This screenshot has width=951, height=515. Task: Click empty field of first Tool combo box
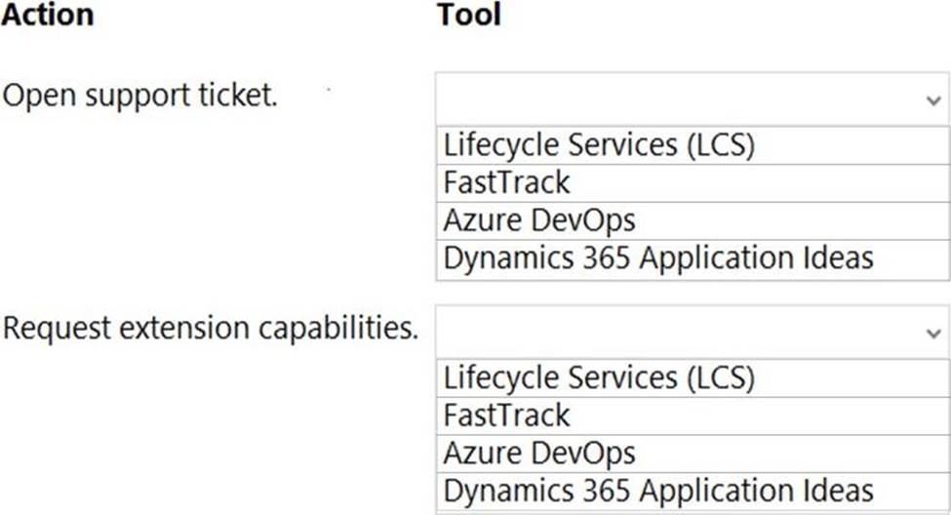tap(679, 99)
